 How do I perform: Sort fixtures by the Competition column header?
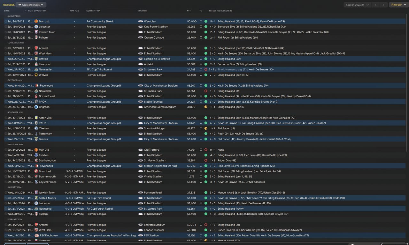pos(93,11)
